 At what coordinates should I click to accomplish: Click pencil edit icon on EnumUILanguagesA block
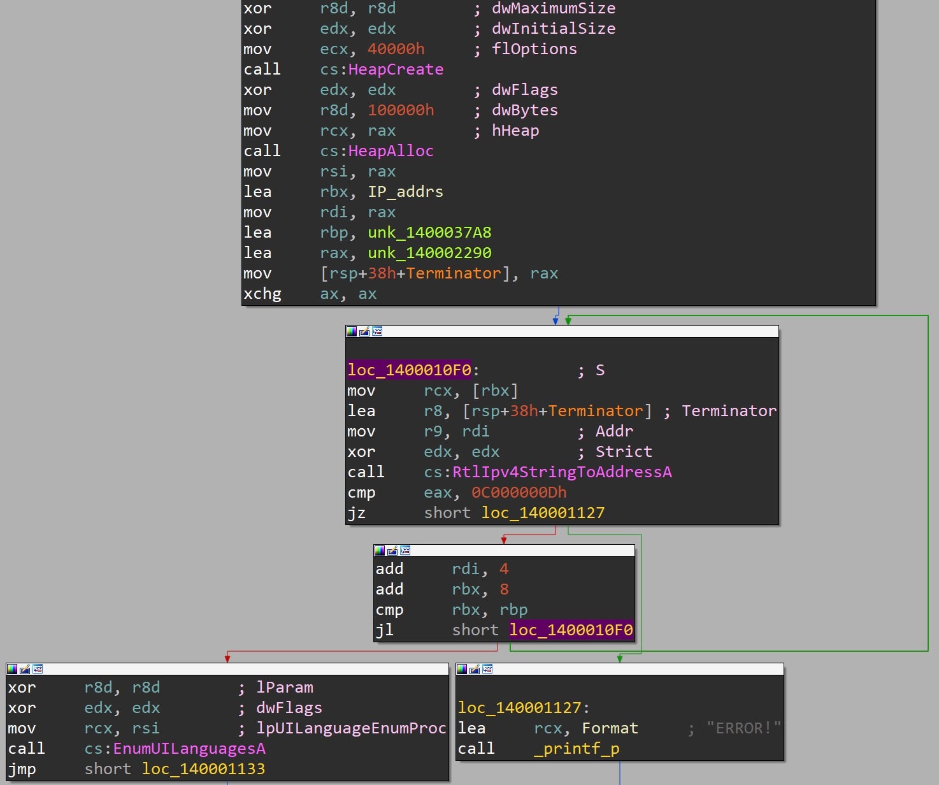click(x=25, y=669)
